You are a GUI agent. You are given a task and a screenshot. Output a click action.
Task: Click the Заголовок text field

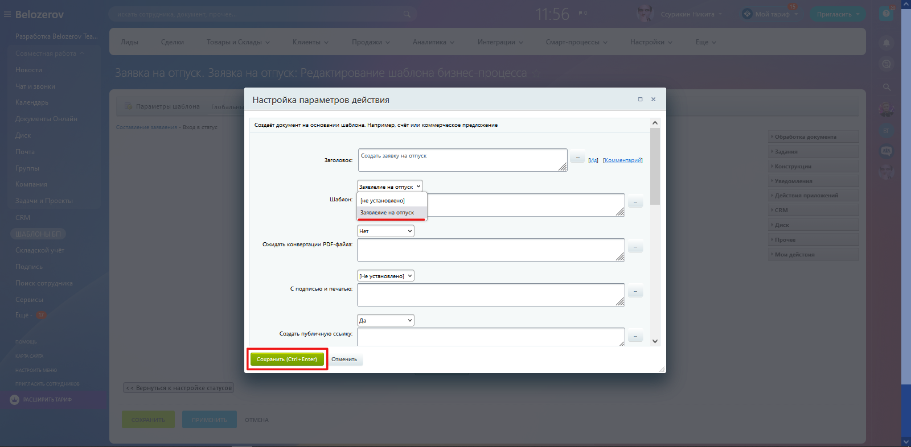462,160
